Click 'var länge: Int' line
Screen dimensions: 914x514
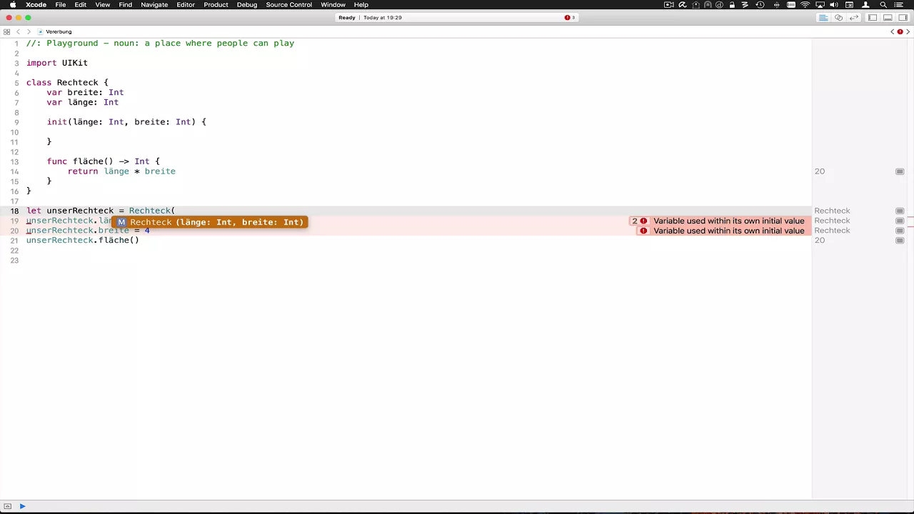(83, 102)
